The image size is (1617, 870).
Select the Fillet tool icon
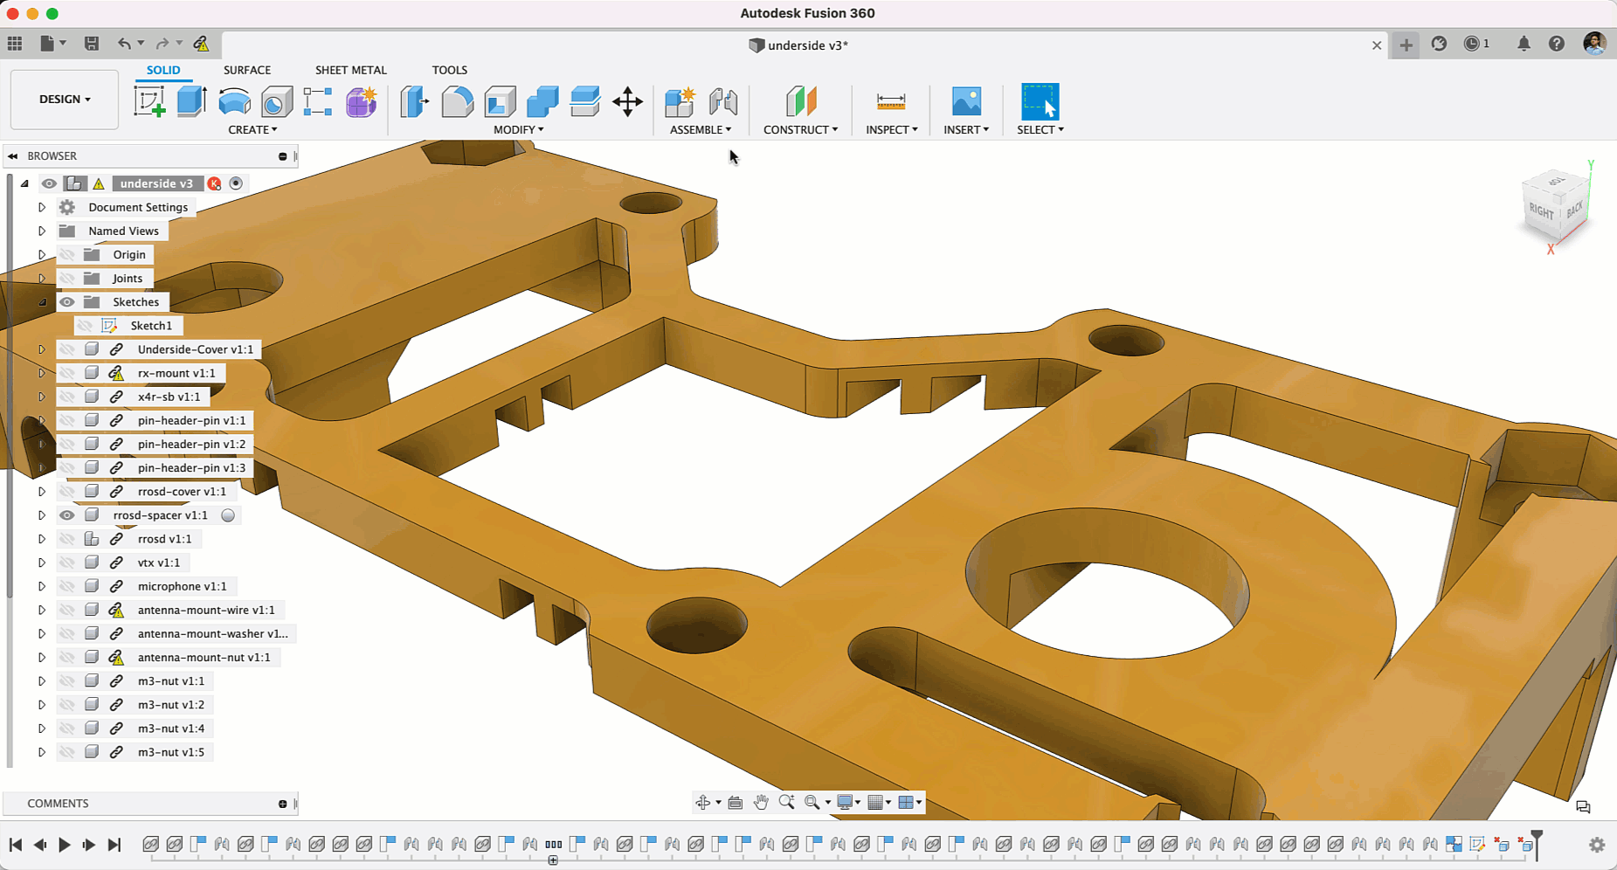click(x=457, y=101)
